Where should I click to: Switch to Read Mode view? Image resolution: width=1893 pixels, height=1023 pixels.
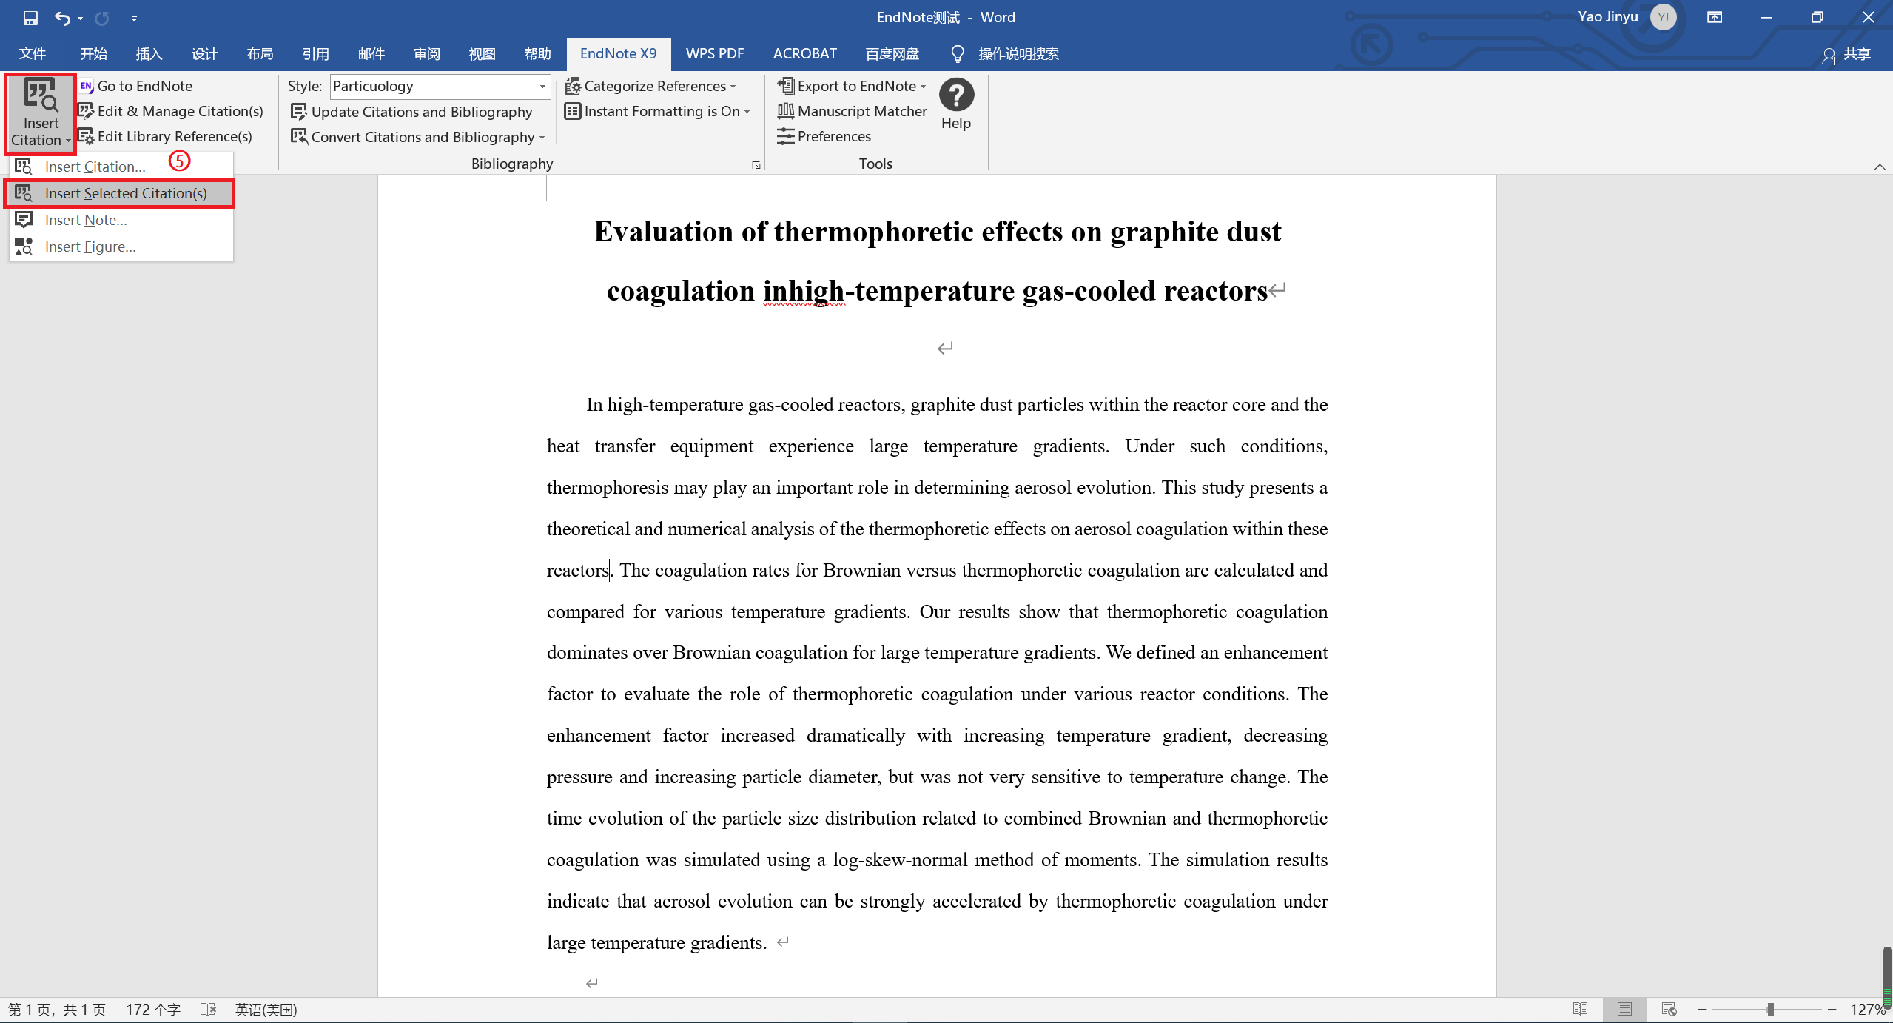click(x=1580, y=1010)
